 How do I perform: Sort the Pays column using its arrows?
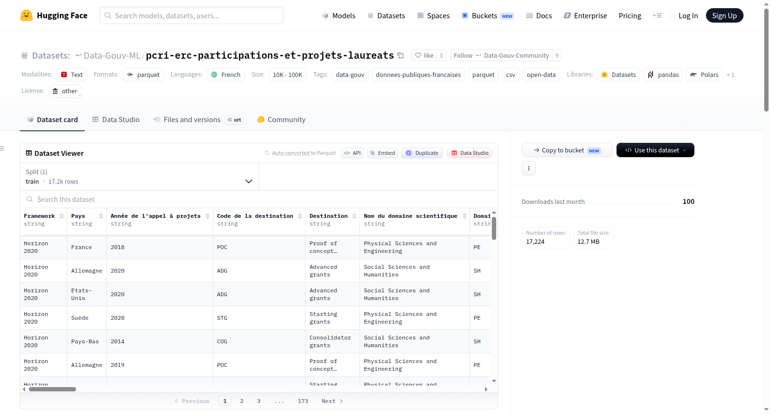(x=101, y=216)
